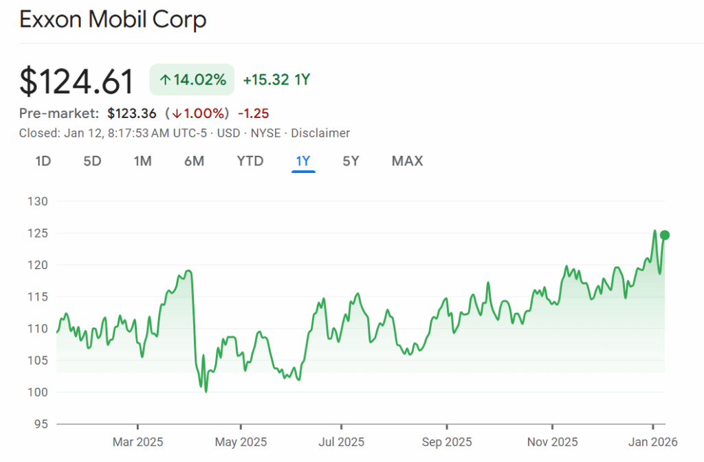Image resolution: width=704 pixels, height=462 pixels.
Task: Click the 130 y-axis price label
Action: 37,201
